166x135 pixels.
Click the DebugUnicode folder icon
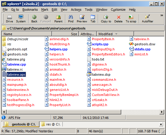click(4, 39)
